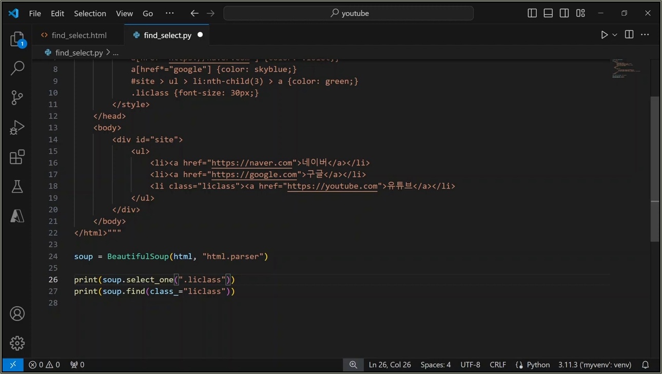Click the </style> closing tag

tap(131, 105)
